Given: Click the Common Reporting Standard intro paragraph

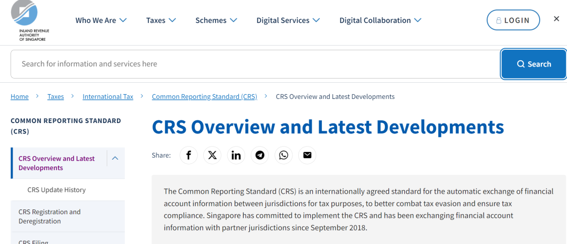Looking at the screenshot, I should [359, 210].
